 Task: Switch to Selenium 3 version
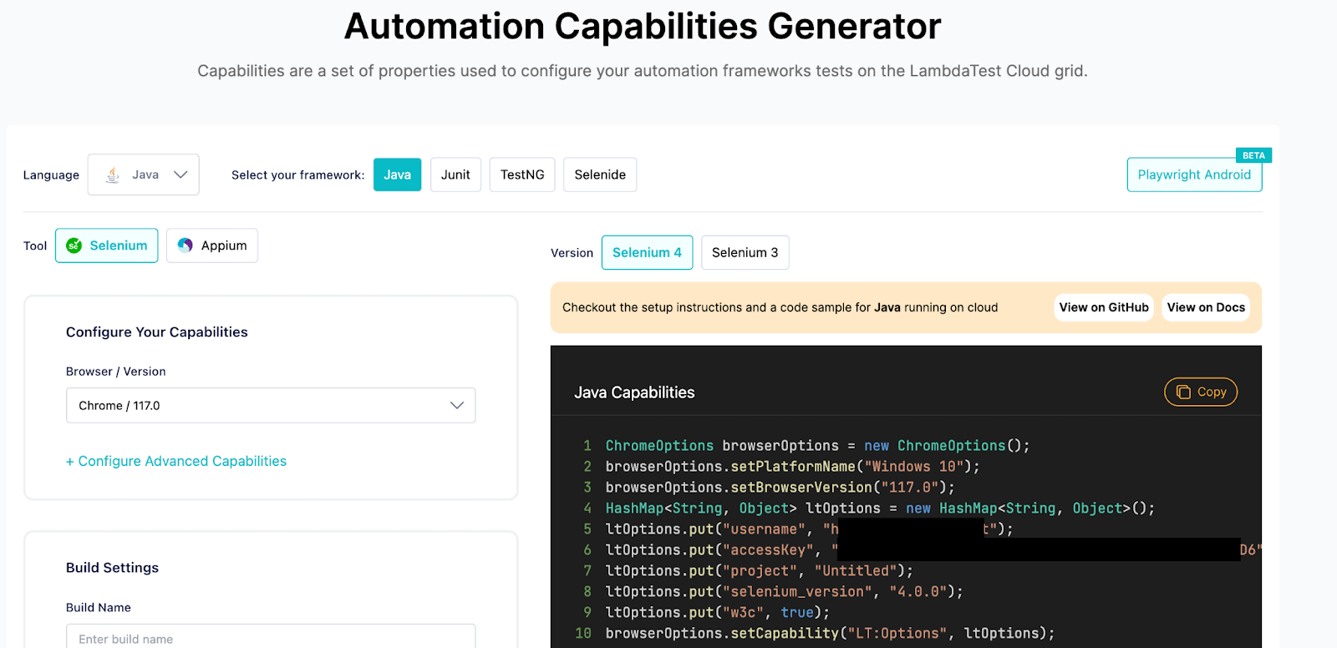[745, 252]
